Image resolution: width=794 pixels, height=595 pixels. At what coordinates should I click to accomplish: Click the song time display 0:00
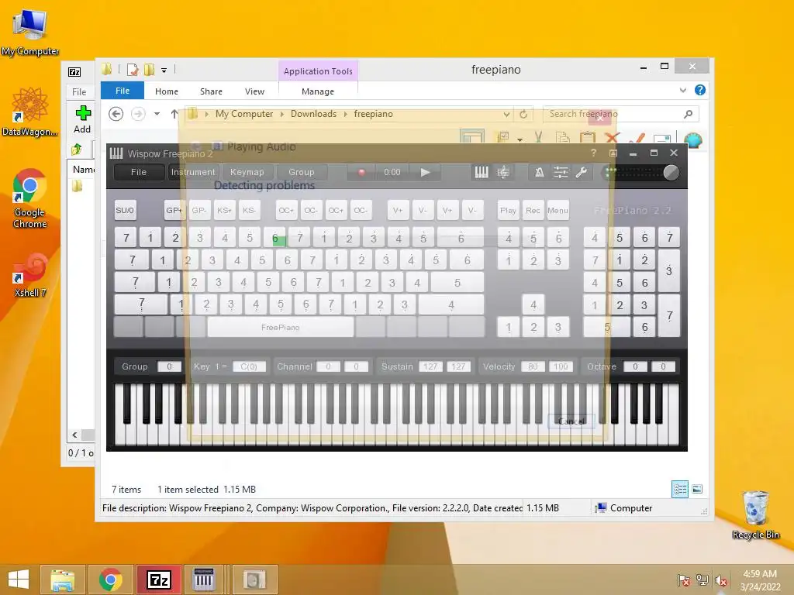click(392, 173)
